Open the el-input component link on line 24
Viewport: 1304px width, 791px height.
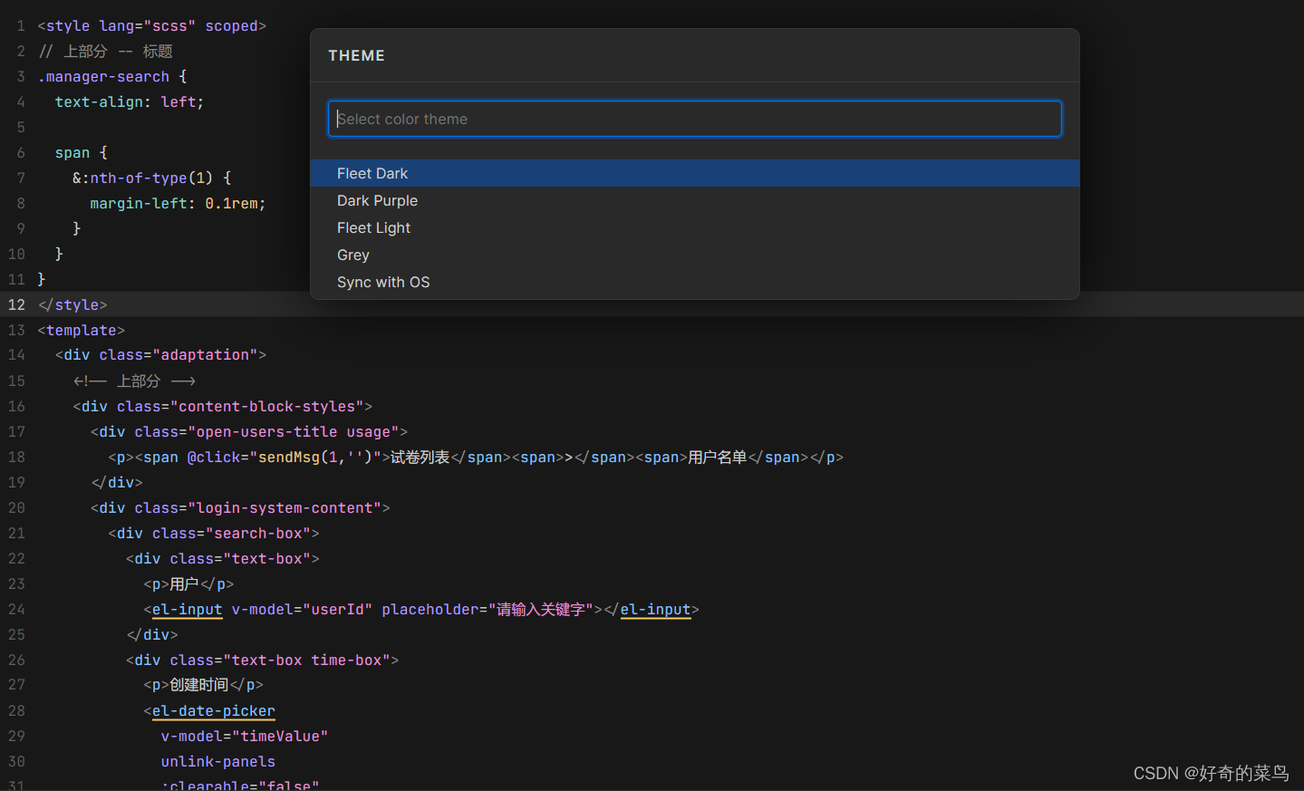pos(187,609)
